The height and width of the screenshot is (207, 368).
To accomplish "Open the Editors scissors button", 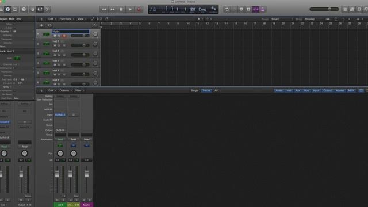I will coord(47,9).
